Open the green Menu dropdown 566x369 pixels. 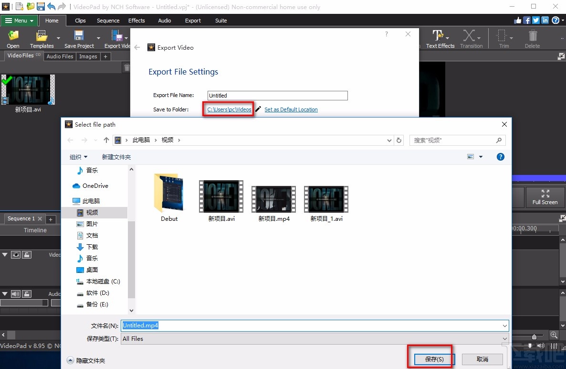point(19,21)
